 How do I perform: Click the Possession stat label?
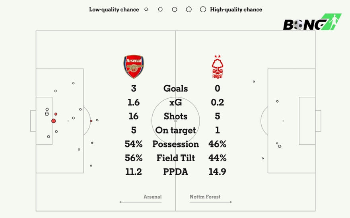[x=175, y=144]
